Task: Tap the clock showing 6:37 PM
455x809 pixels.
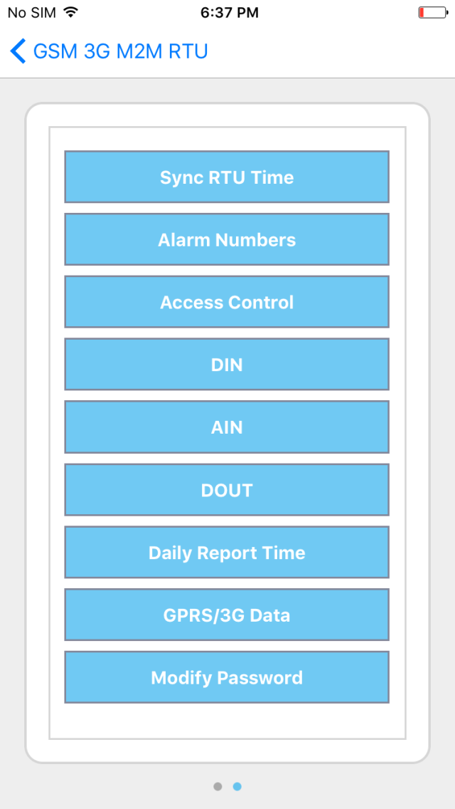Action: point(229,11)
